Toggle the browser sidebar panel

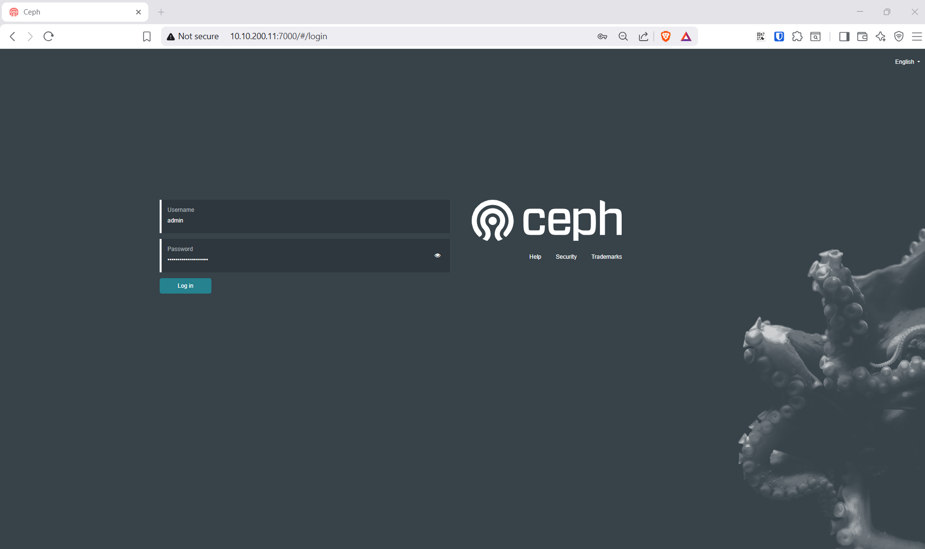point(844,36)
